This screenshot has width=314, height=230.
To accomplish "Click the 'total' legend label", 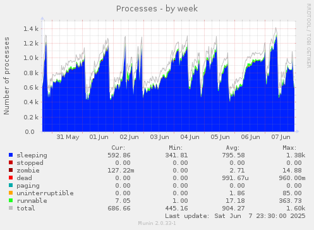I will click(x=26, y=209).
